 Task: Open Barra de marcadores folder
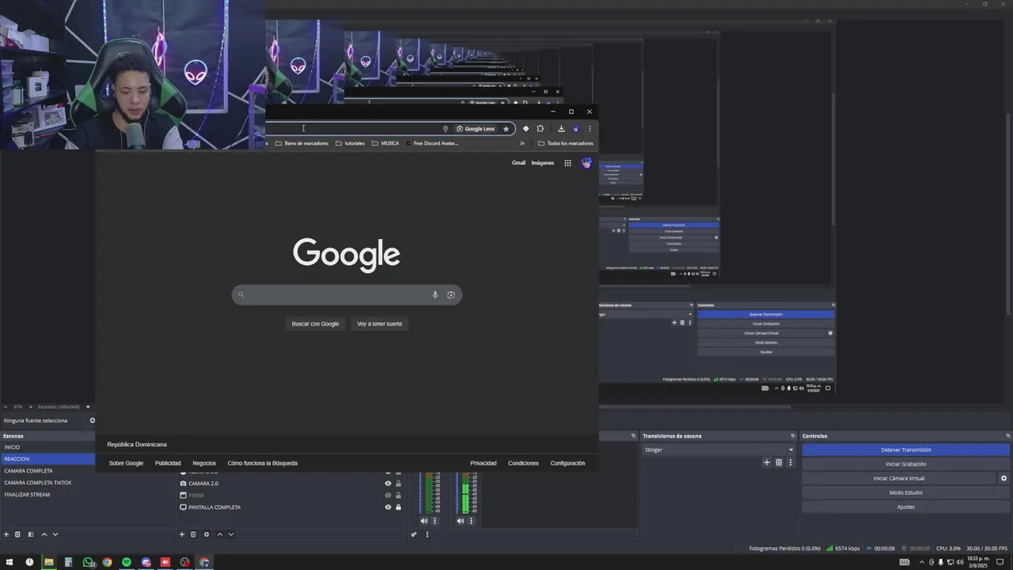(x=302, y=143)
